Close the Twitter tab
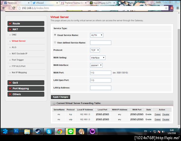The width and height of the screenshot is (181, 141). (57, 3)
